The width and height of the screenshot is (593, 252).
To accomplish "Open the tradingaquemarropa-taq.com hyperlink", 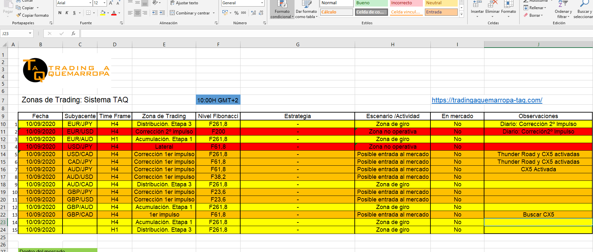I will point(487,100).
